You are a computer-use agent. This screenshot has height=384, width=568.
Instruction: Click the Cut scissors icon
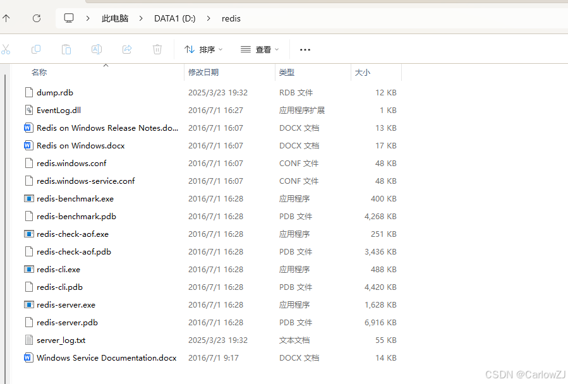pos(6,49)
